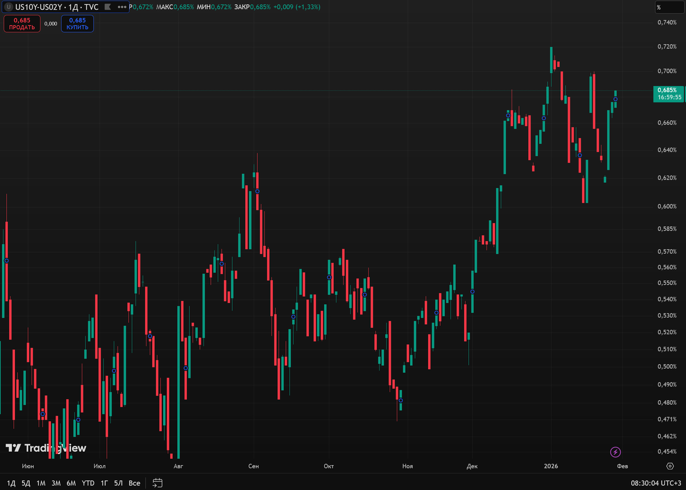Click the 0,720% price axis label
The height and width of the screenshot is (490, 686).
click(x=667, y=46)
